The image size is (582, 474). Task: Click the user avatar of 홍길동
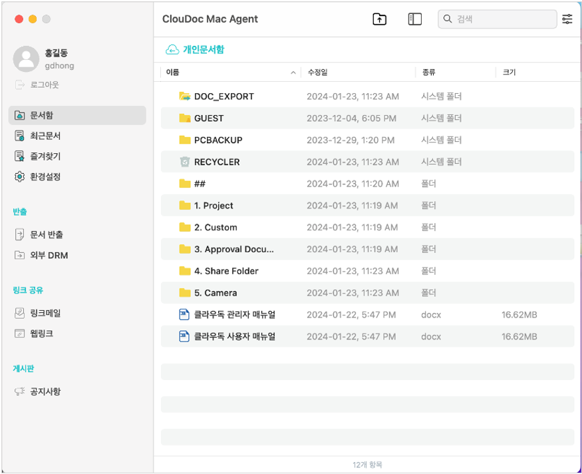pos(26,59)
